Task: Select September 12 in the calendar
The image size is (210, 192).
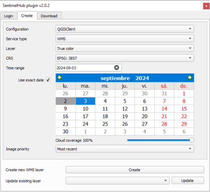Action: click(x=125, y=109)
